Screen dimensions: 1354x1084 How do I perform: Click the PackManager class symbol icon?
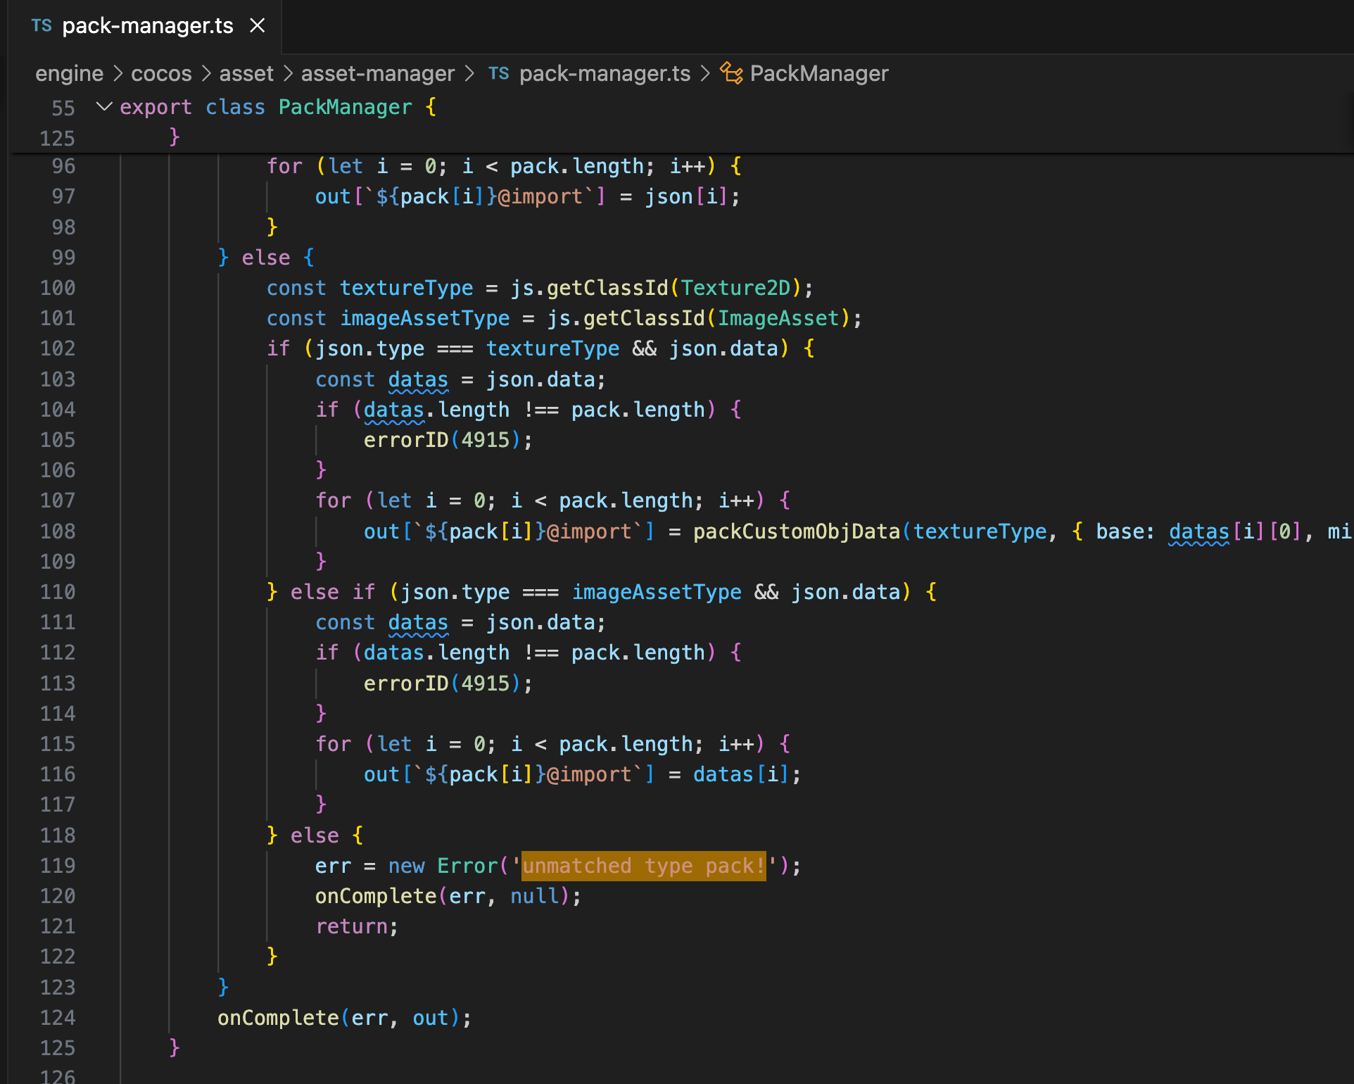(x=731, y=73)
